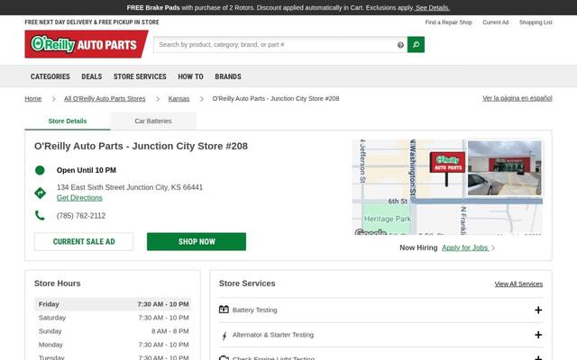
Task: Open the Brands menu
Action: (228, 76)
